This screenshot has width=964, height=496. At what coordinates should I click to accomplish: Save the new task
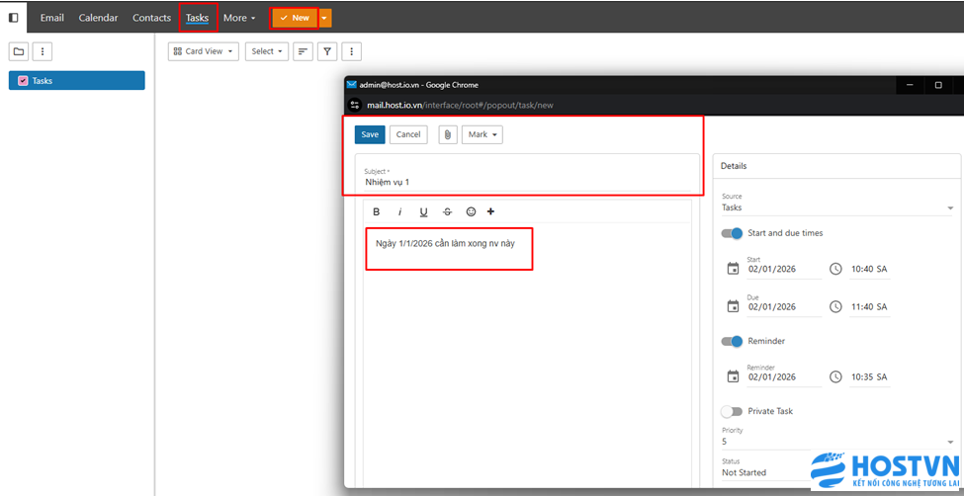tap(370, 134)
